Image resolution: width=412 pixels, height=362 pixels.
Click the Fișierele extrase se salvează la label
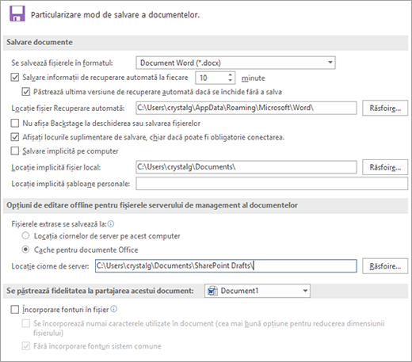tap(59, 224)
